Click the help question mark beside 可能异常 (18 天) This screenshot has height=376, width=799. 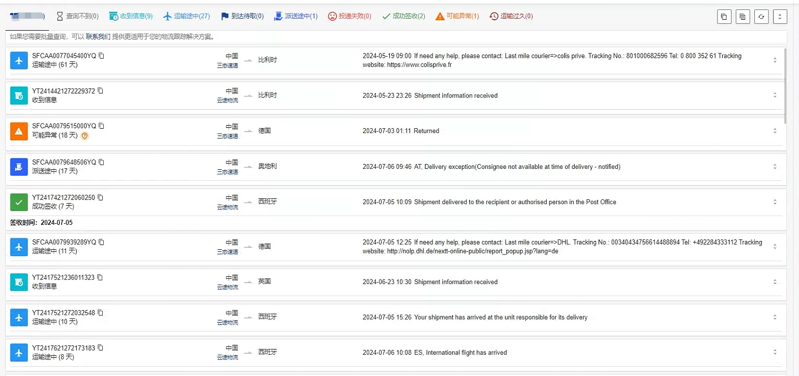point(85,136)
